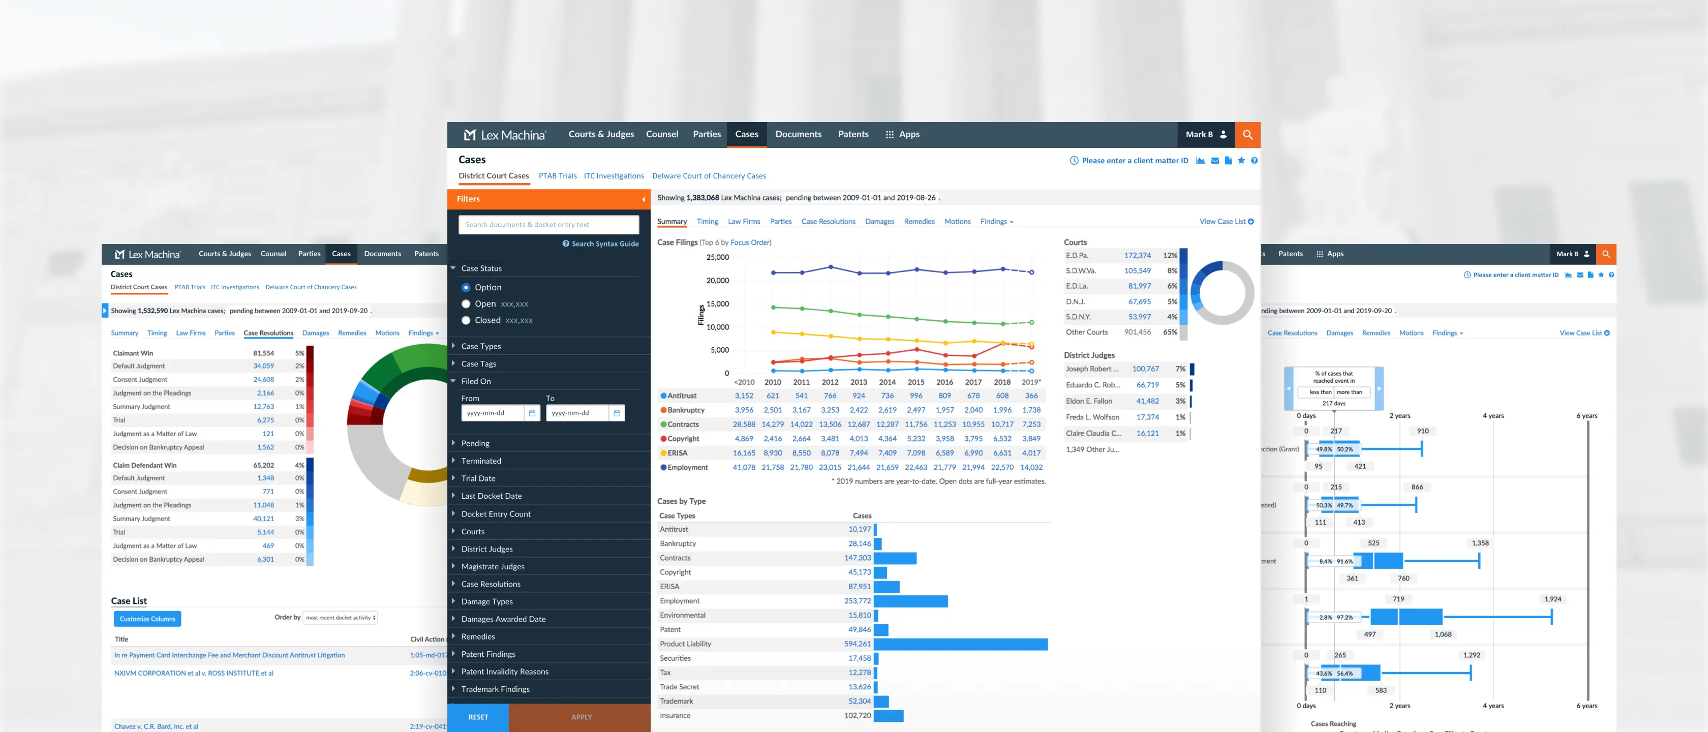Click the document export icon in Cases header
Image resolution: width=1708 pixels, height=732 pixels.
1228,161
